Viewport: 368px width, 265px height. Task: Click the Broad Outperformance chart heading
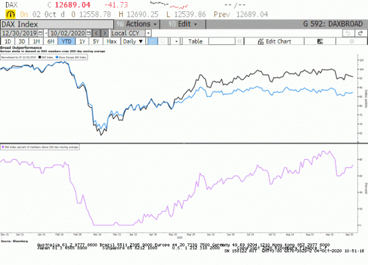point(21,48)
